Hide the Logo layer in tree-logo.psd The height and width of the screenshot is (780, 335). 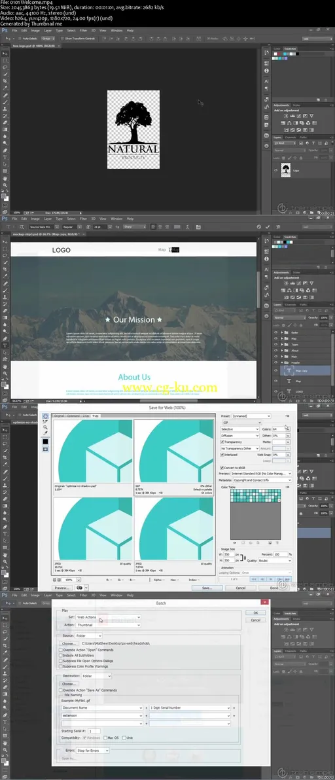[x=276, y=169]
